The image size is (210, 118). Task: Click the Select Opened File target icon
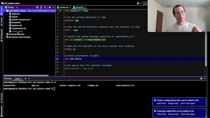(x=37, y=7)
